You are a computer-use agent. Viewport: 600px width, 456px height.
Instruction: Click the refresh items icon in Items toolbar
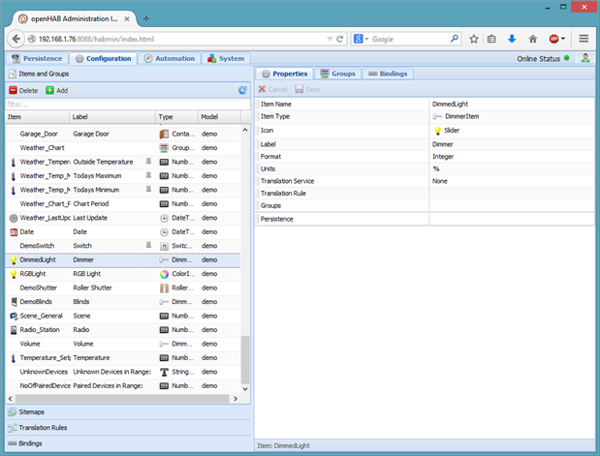pyautogui.click(x=242, y=90)
